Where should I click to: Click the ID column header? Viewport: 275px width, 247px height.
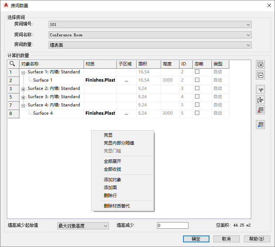tap(186, 64)
